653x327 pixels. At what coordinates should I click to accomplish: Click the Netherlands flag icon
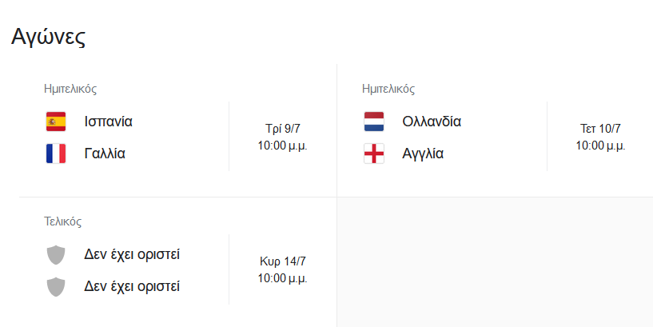[x=374, y=122]
